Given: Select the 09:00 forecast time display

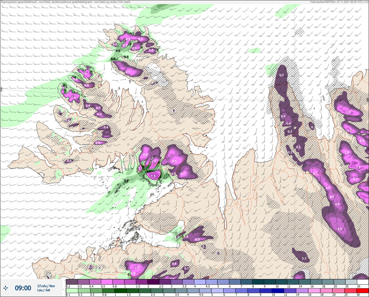Looking at the screenshot, I should coord(23,288).
